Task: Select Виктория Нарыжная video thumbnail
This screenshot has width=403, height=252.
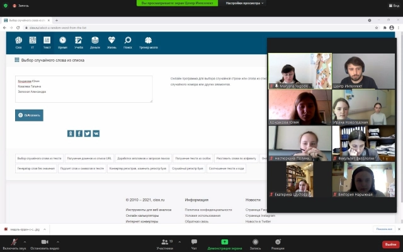Action: [363, 180]
